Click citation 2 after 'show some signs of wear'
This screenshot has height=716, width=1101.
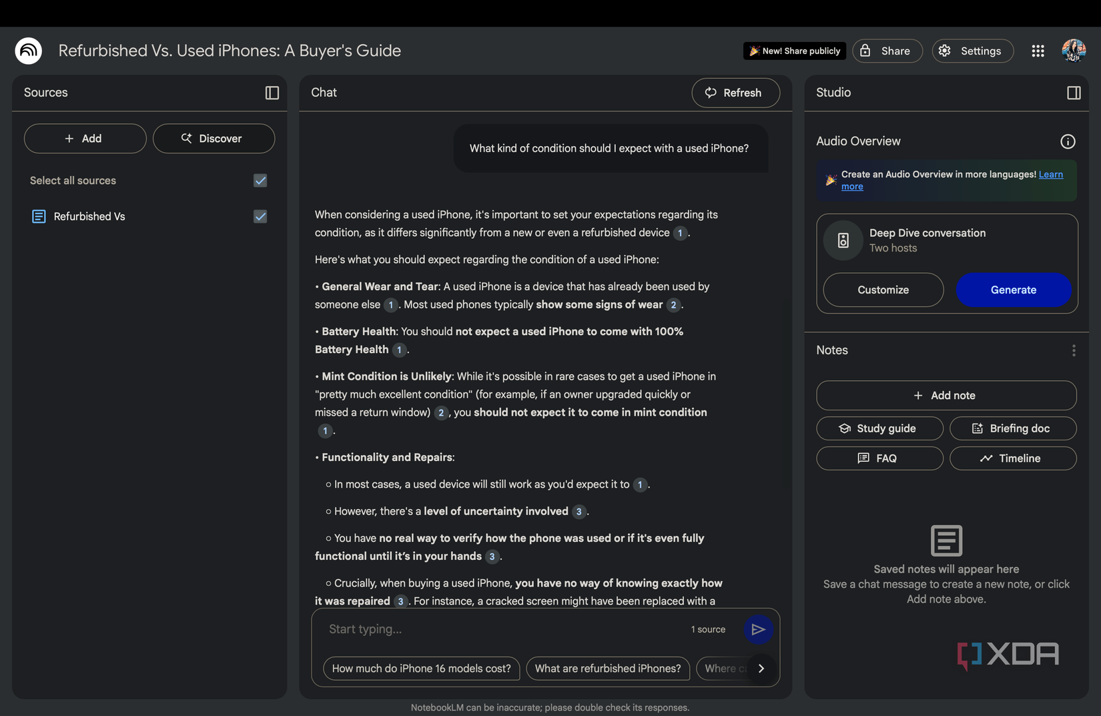[673, 305]
